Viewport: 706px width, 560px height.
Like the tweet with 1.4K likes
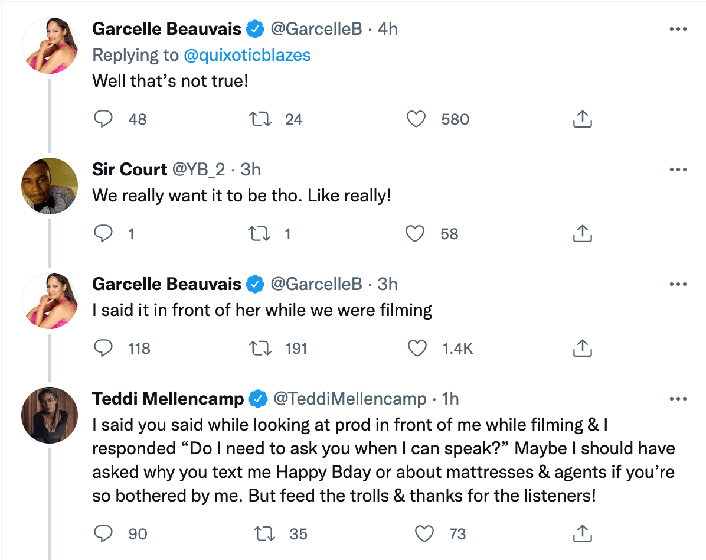417,349
